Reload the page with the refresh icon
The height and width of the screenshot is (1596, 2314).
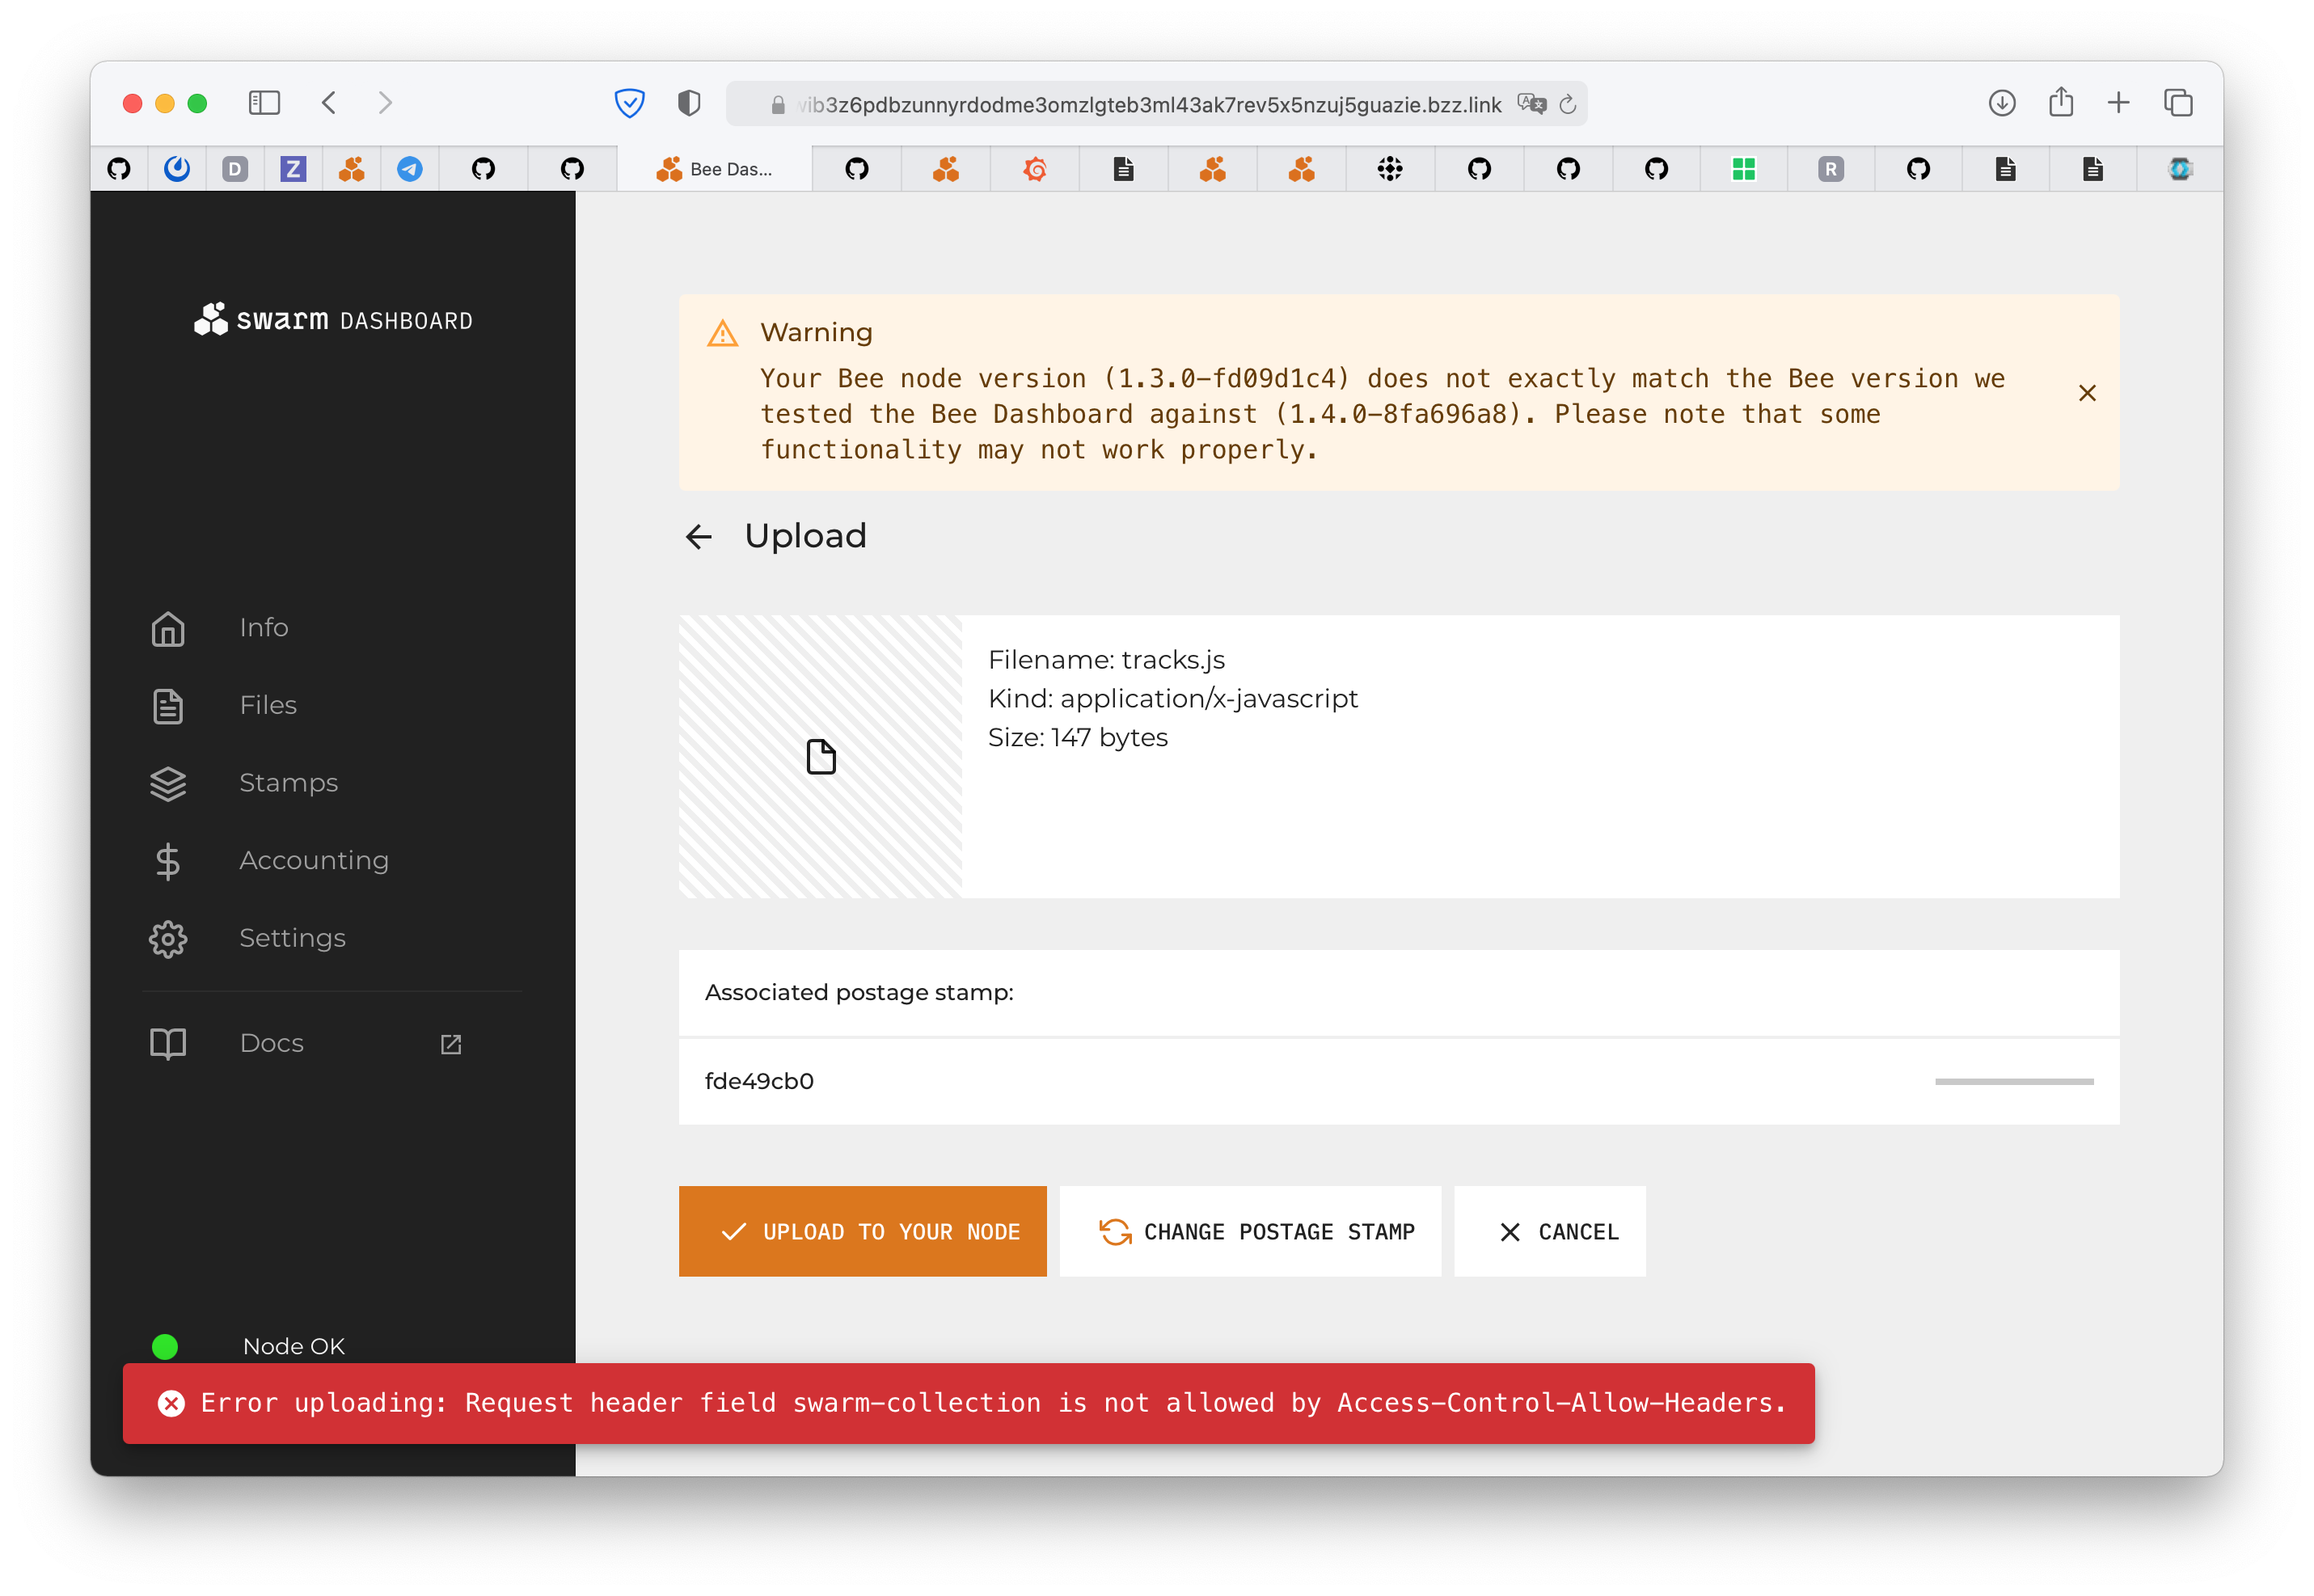[1568, 103]
